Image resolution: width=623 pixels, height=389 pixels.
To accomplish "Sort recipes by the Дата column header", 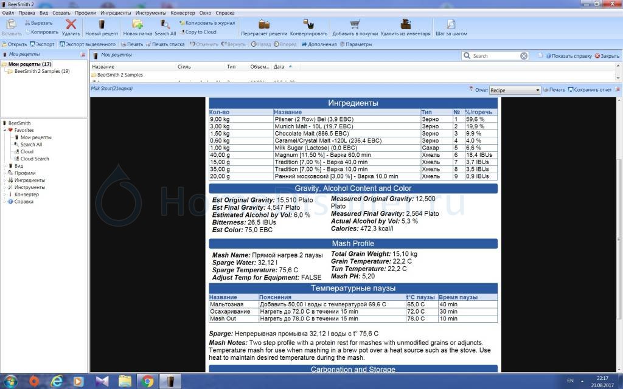I will (x=279, y=67).
